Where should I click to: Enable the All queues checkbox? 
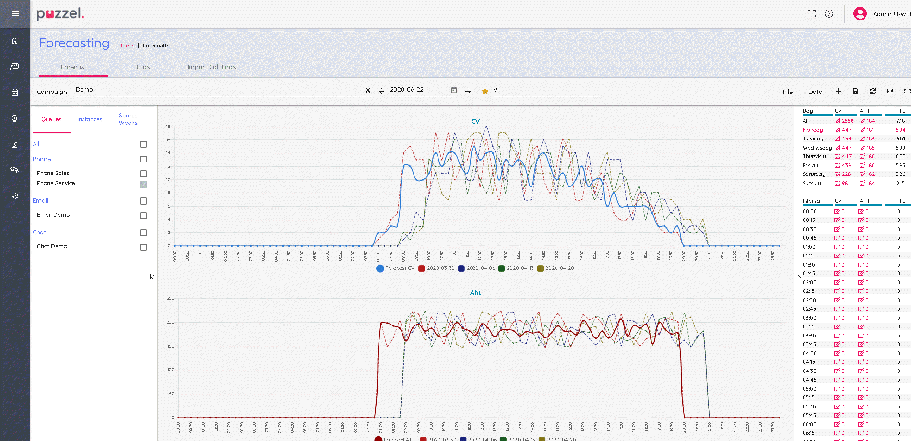click(x=143, y=144)
